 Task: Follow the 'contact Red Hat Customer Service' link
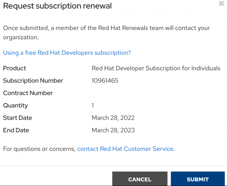tap(125, 149)
